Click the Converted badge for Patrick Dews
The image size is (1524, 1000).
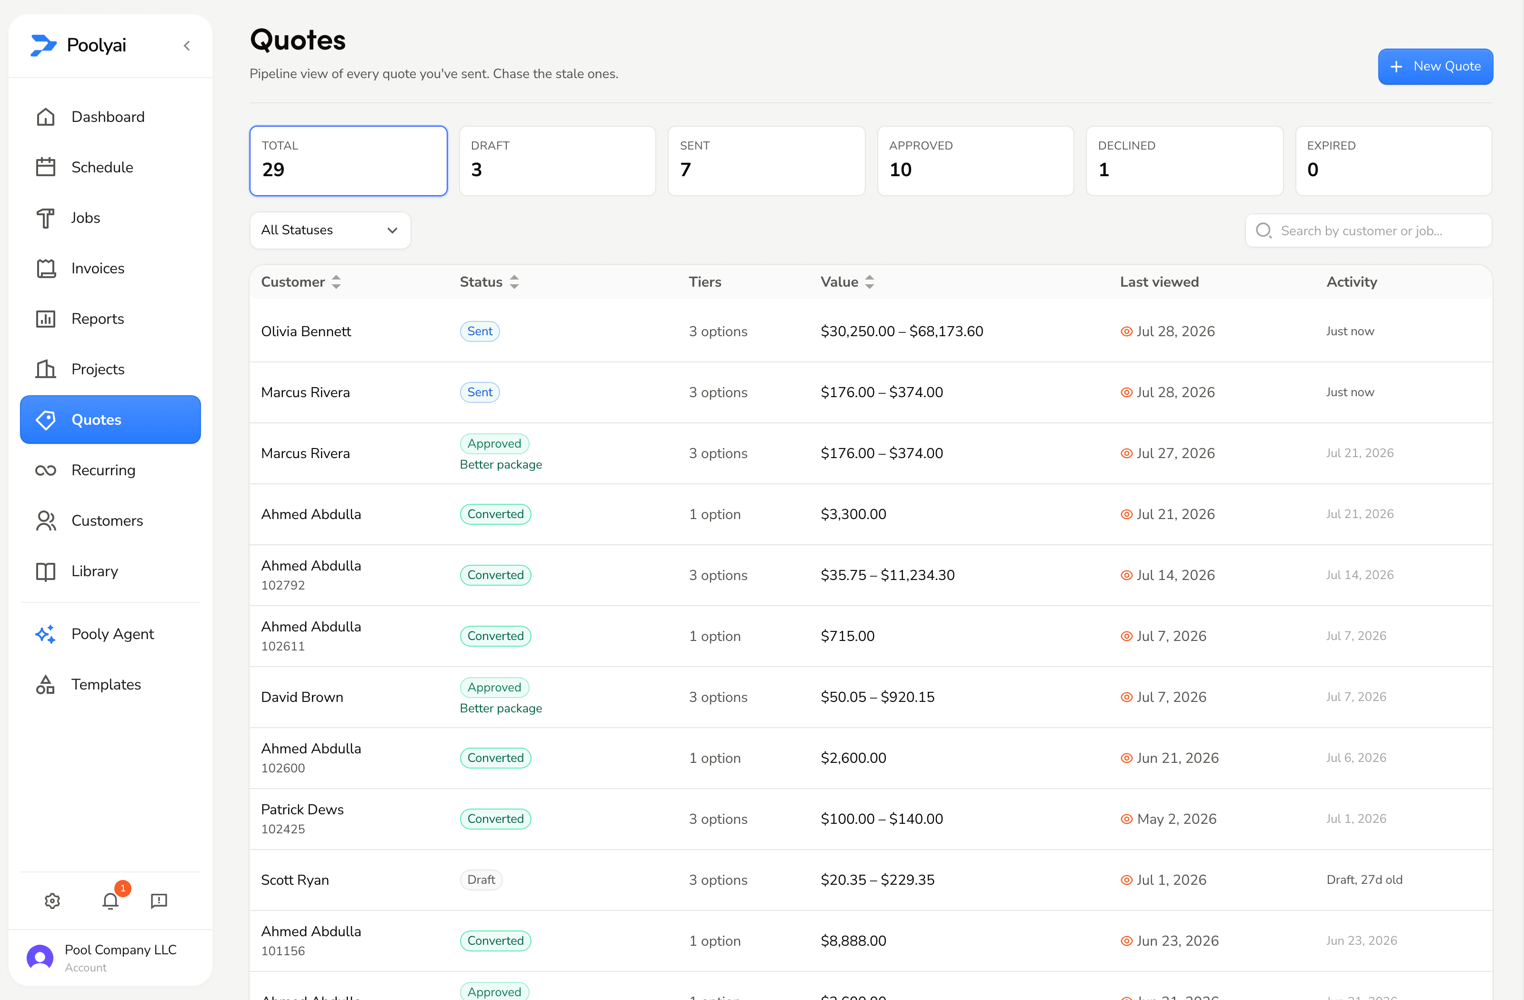496,820
